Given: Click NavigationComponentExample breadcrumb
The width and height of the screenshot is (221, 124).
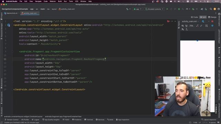Looking at the screenshot, I should 15,9.
